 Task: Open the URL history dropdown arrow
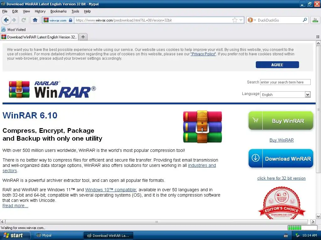[x=241, y=20]
